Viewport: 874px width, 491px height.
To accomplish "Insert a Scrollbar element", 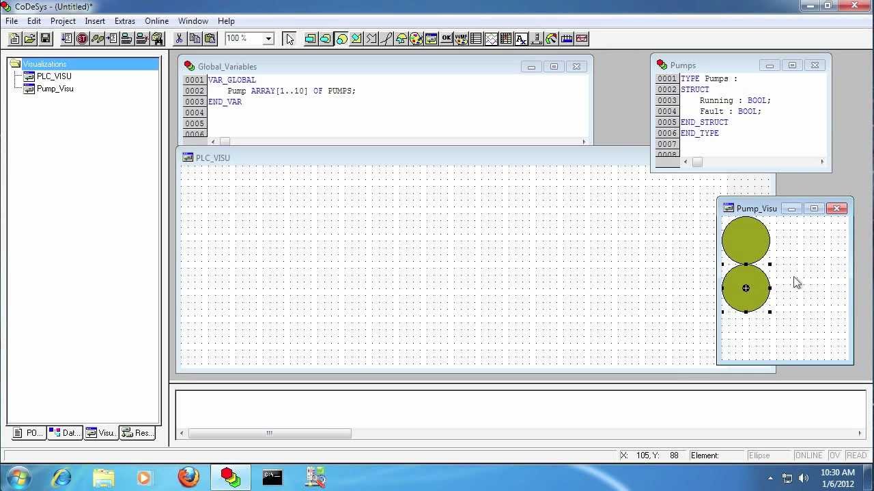I will tap(536, 39).
